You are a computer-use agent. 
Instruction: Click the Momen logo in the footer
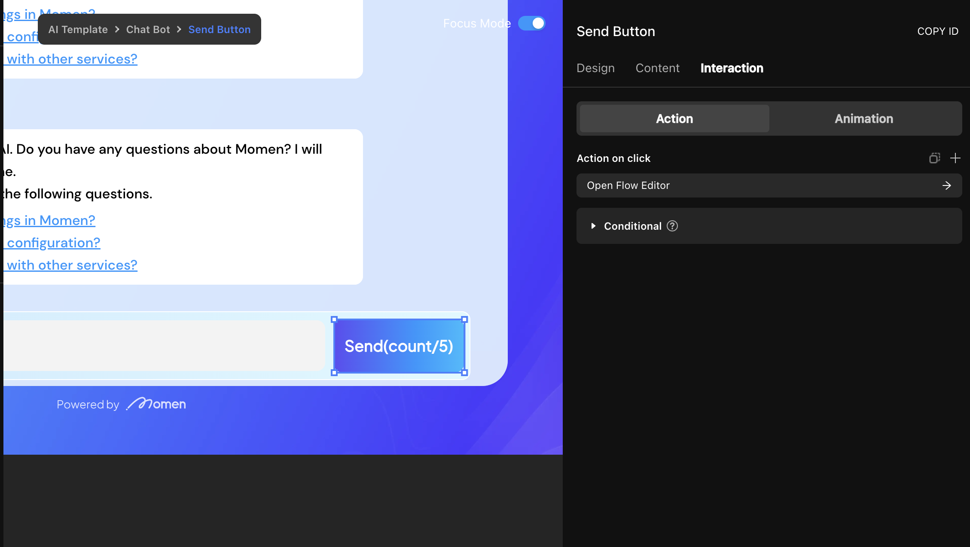156,404
